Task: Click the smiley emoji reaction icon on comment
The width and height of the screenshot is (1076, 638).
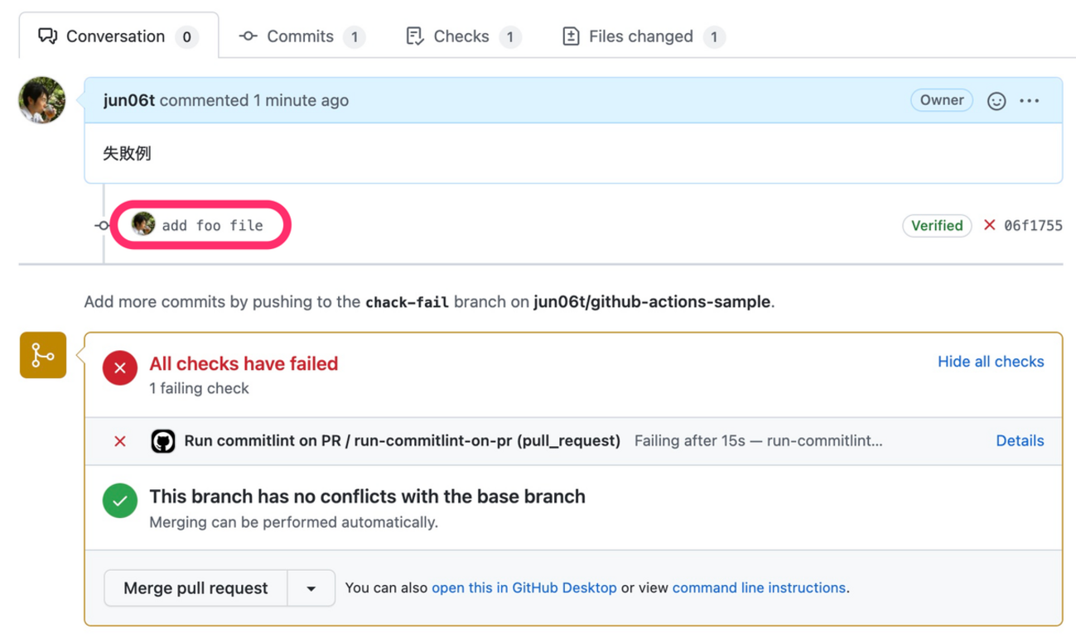Action: coord(996,100)
